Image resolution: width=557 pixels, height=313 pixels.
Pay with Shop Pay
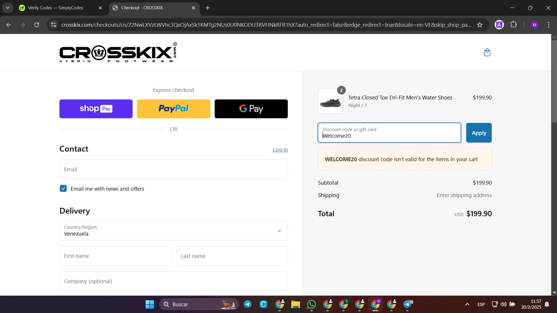coord(96,109)
